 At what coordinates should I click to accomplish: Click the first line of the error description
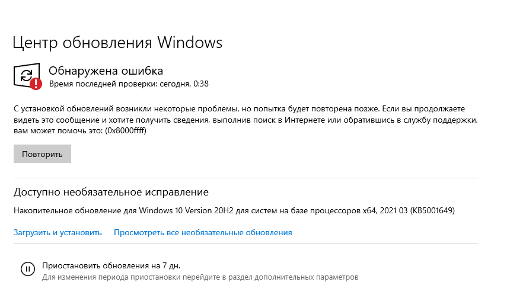[239, 109]
